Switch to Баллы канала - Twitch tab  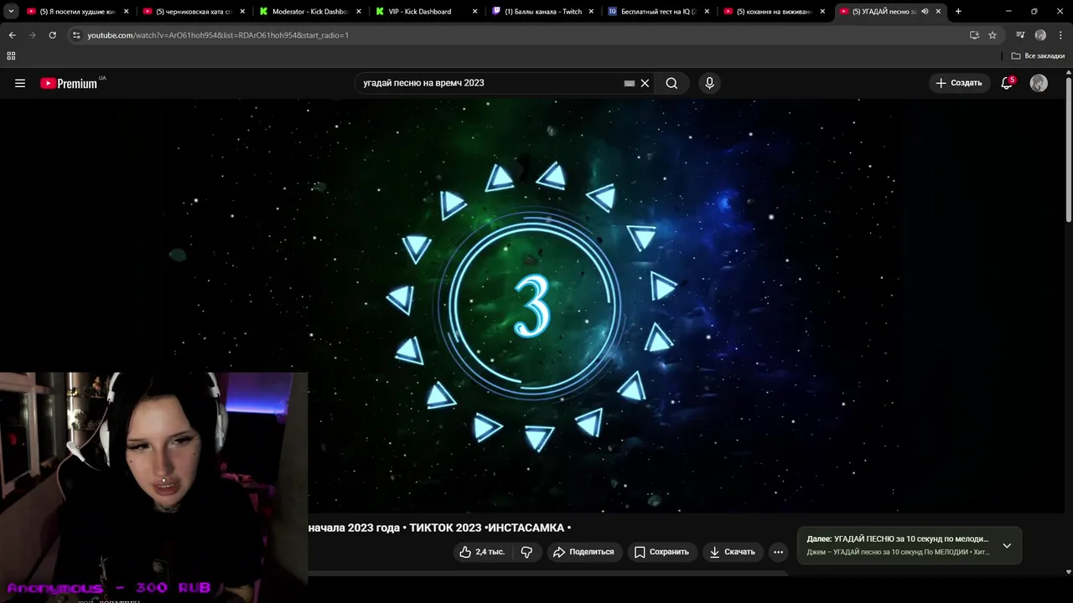click(x=542, y=12)
